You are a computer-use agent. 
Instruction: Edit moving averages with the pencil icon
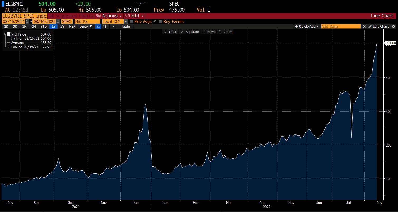tap(154, 22)
